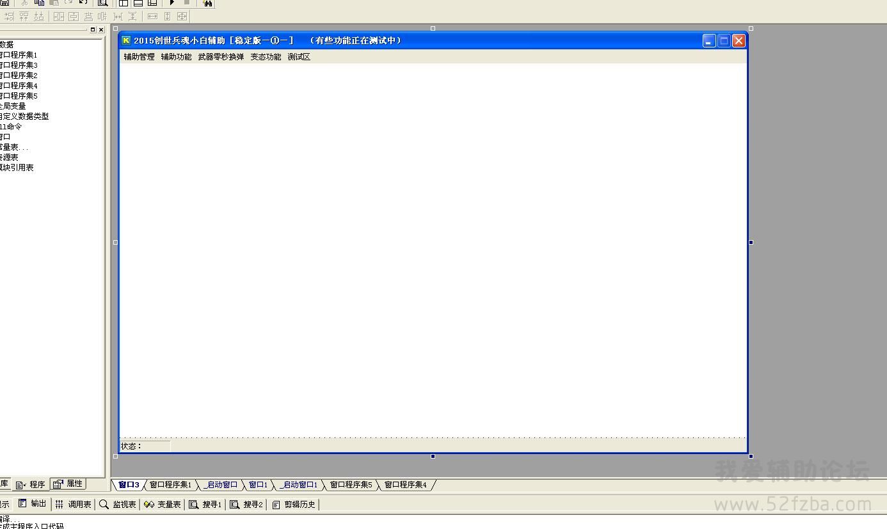Screen dimensions: 887x529
Task: Open the 辅助管理 menu
Action: [139, 57]
